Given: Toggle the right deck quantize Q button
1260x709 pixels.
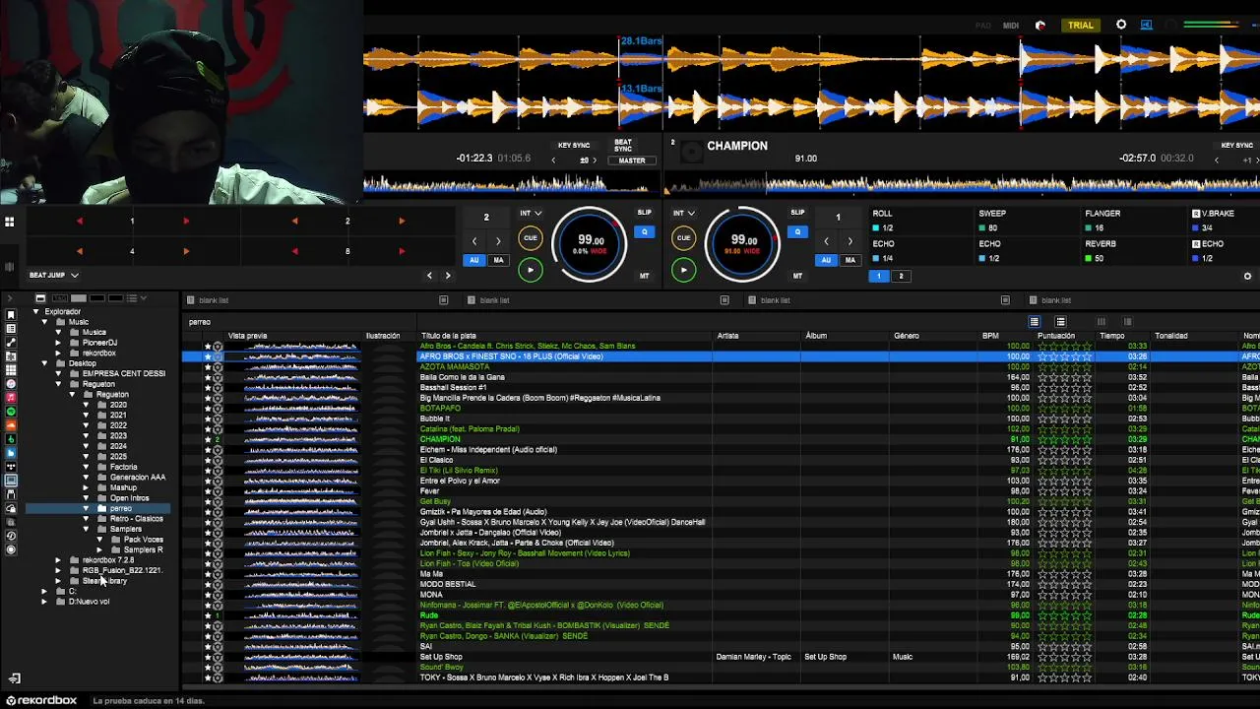Looking at the screenshot, I should [797, 232].
